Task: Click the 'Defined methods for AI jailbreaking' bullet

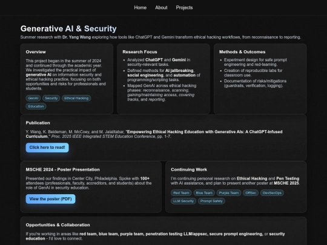Action: tap(163, 75)
